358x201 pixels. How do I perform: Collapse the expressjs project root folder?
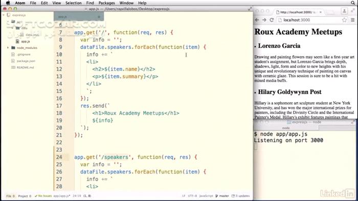tap(4, 15)
